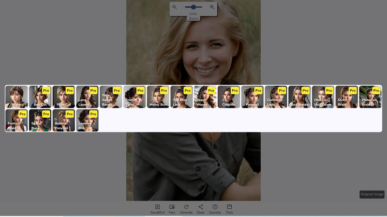Choose the Beach Waves hairstyle
Viewport: 387px width, 217px height.
[205, 97]
